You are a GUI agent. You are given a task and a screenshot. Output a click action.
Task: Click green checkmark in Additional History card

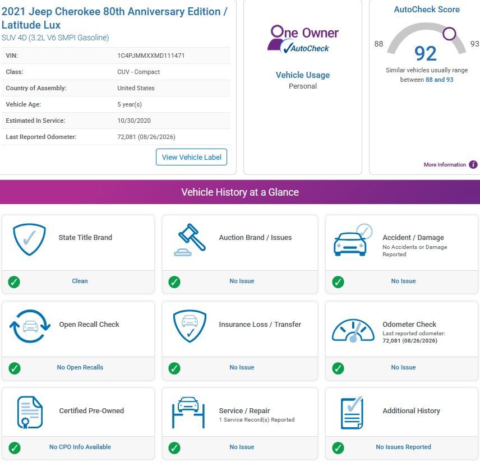click(x=338, y=448)
